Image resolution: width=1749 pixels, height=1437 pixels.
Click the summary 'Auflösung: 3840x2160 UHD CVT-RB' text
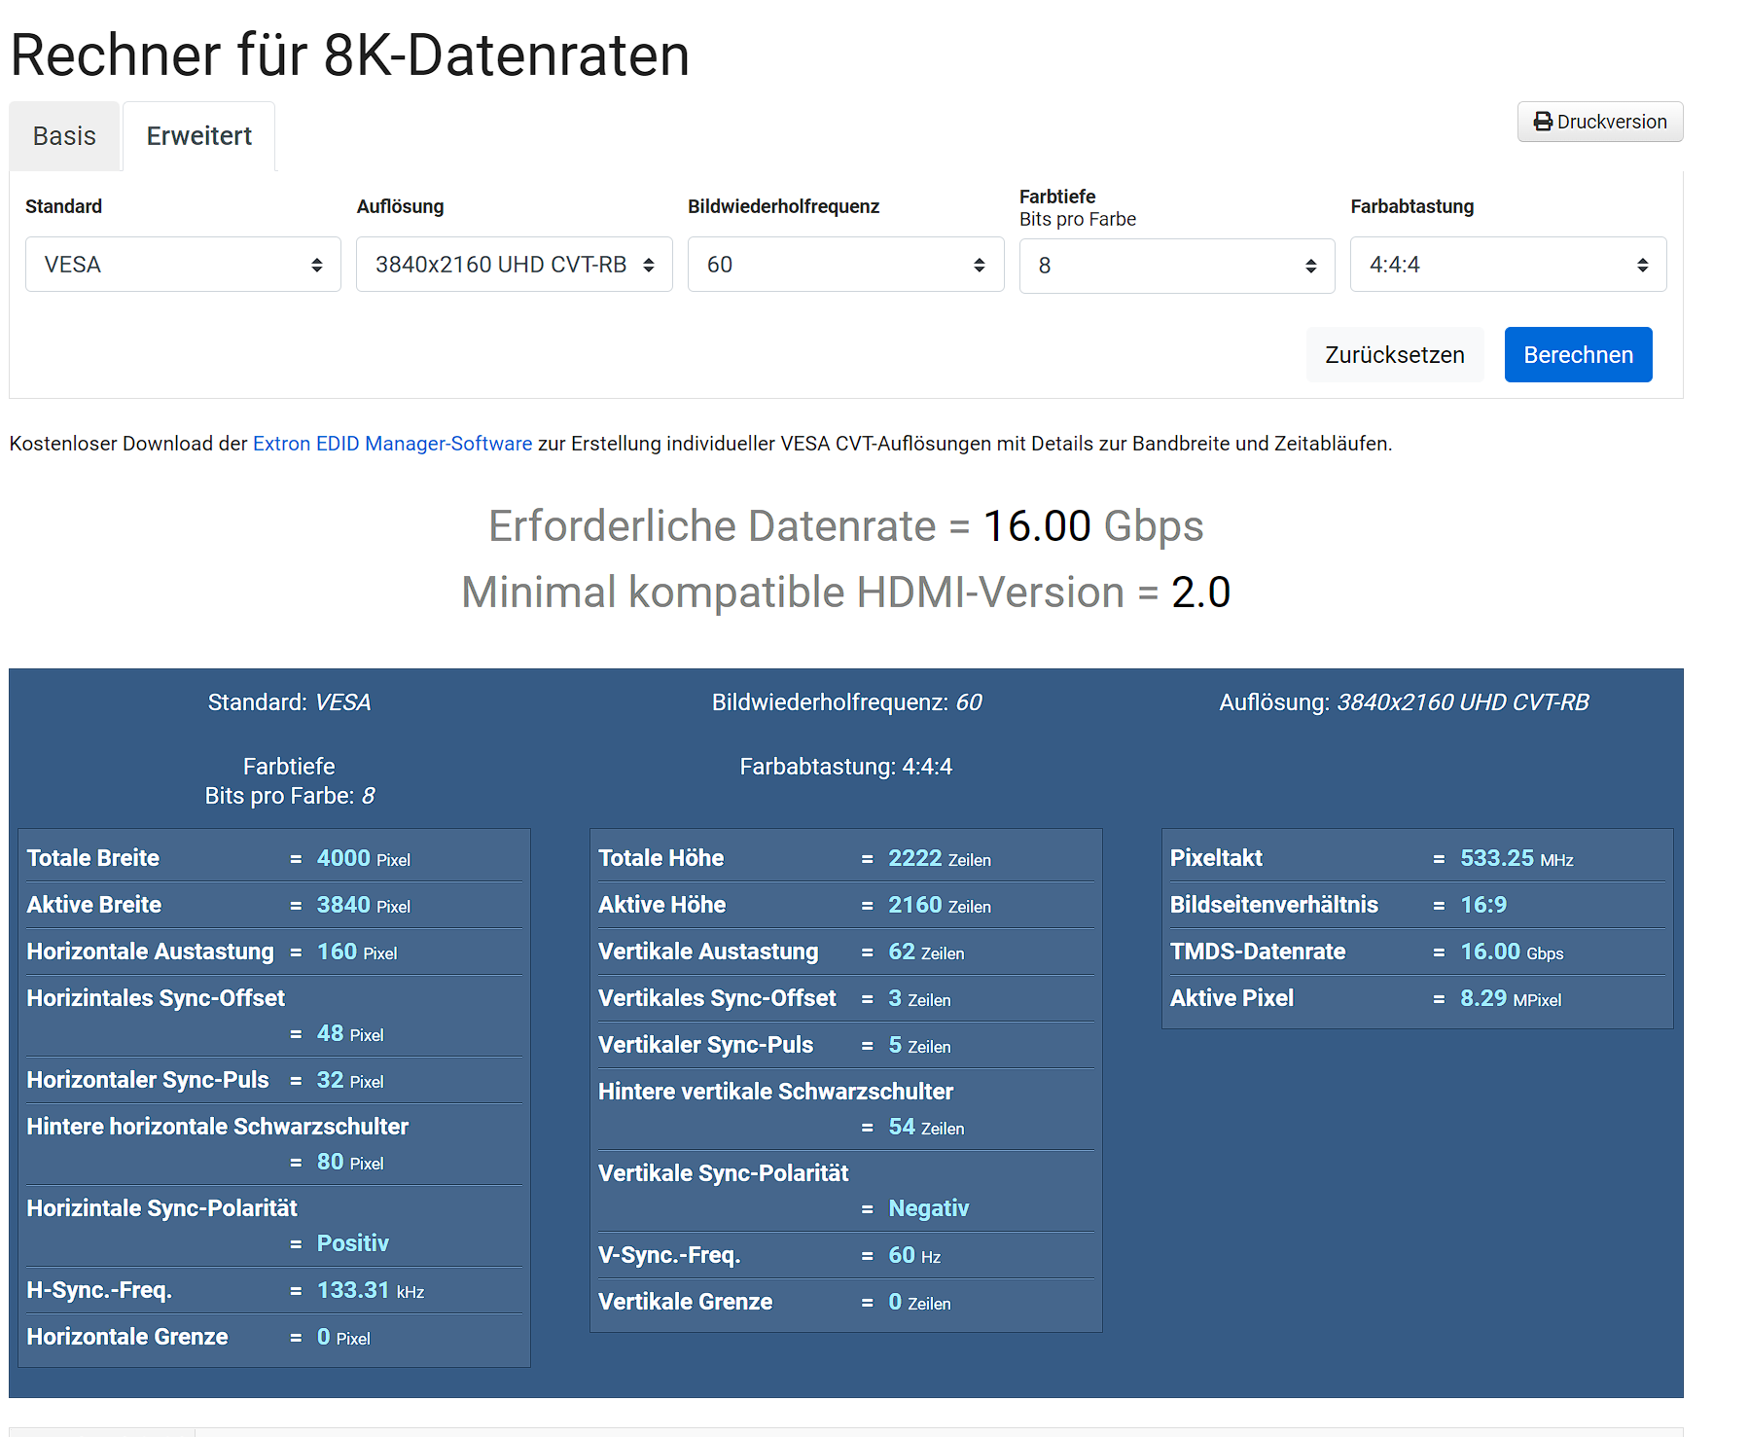[x=1404, y=702]
